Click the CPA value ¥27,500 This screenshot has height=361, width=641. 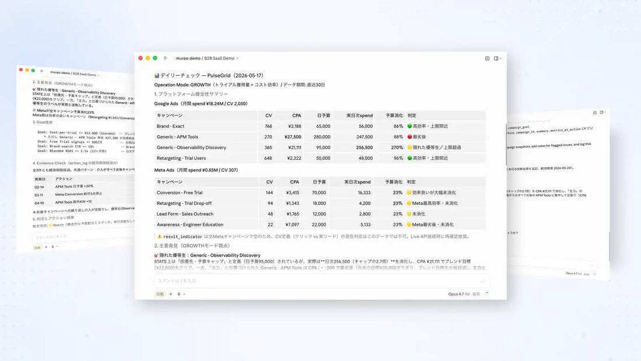(x=293, y=136)
